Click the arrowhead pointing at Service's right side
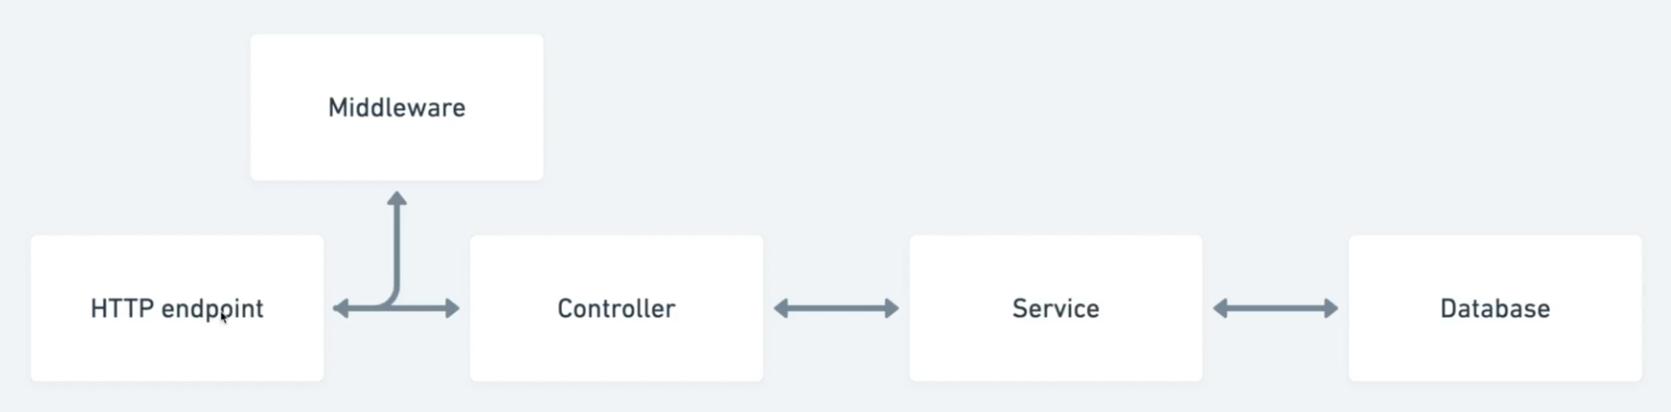Screen dimensions: 1671x412 click(x=1221, y=309)
